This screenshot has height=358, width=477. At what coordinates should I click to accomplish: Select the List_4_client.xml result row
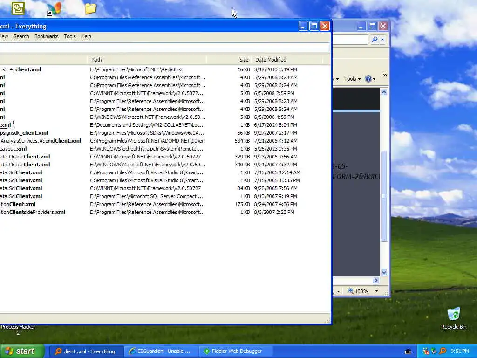(164, 69)
